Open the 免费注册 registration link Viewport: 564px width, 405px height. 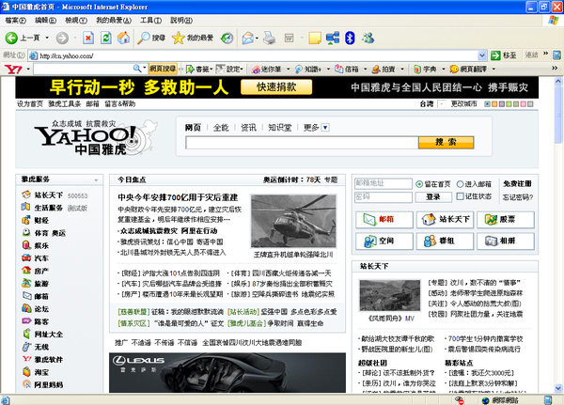[517, 184]
